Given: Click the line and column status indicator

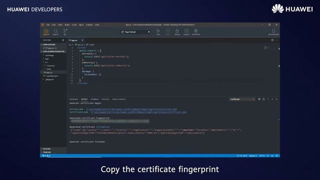Looking at the screenshot, I should (x=242, y=155).
